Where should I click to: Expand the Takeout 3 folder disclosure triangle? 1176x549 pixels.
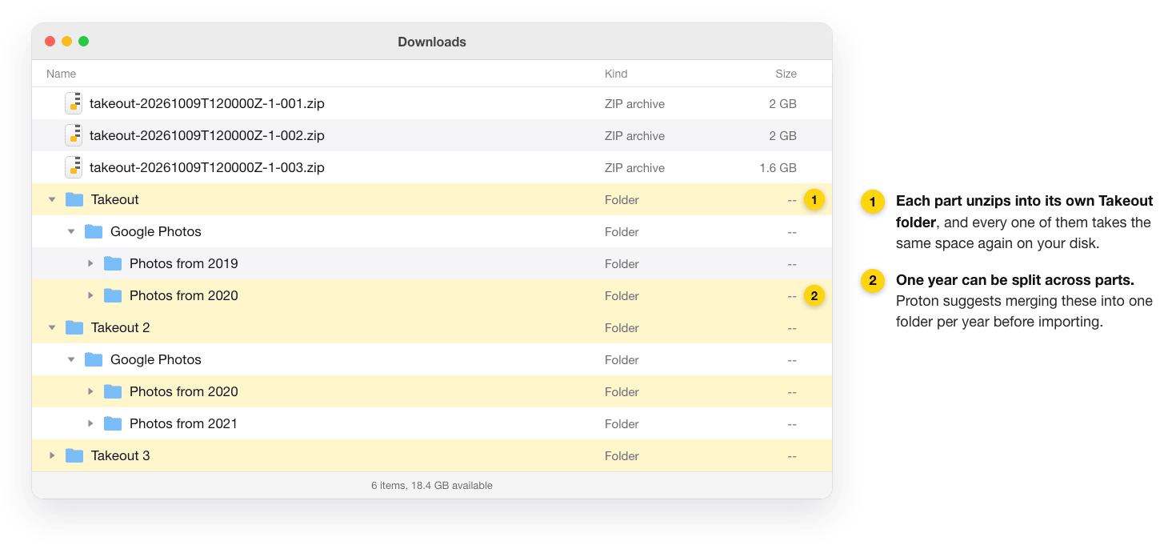[52, 455]
